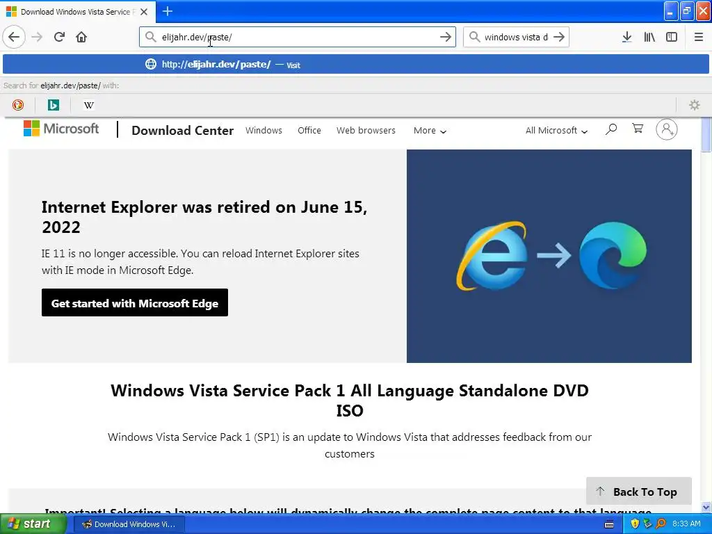Reload the current page
This screenshot has height=534, width=712.
[59, 37]
